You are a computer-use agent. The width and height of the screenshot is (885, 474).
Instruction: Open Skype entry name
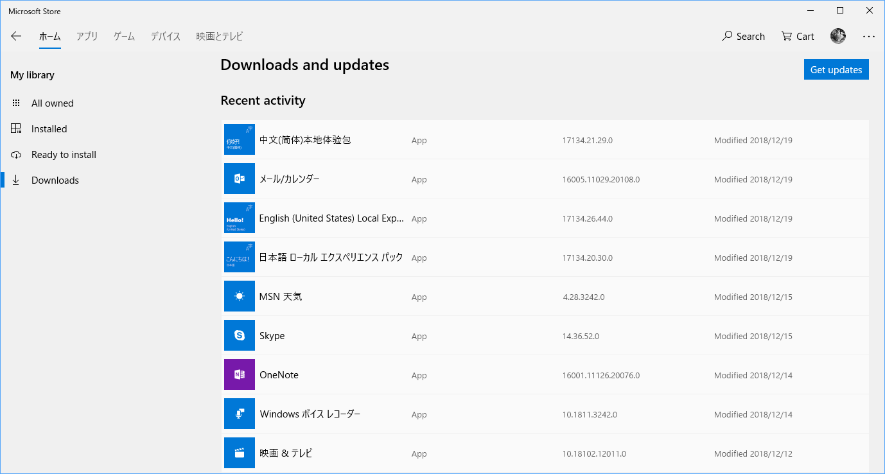272,336
